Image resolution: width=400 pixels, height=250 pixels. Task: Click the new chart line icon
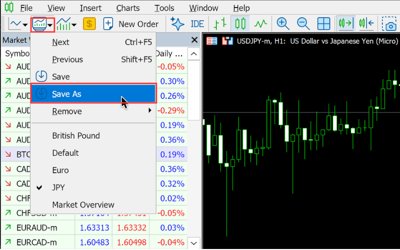(x=15, y=24)
